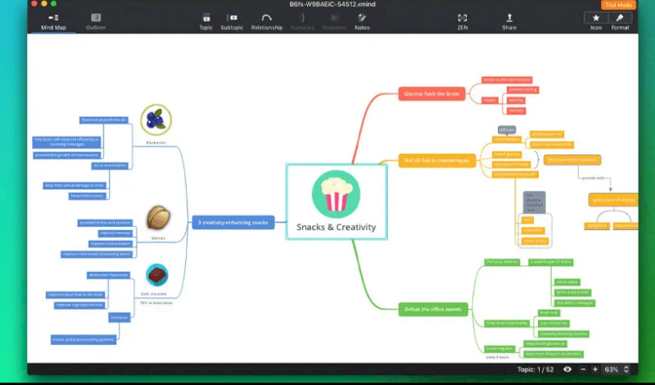The width and height of the screenshot is (655, 385).
Task: Add a new Topic from the toolbar
Action: coord(206,20)
